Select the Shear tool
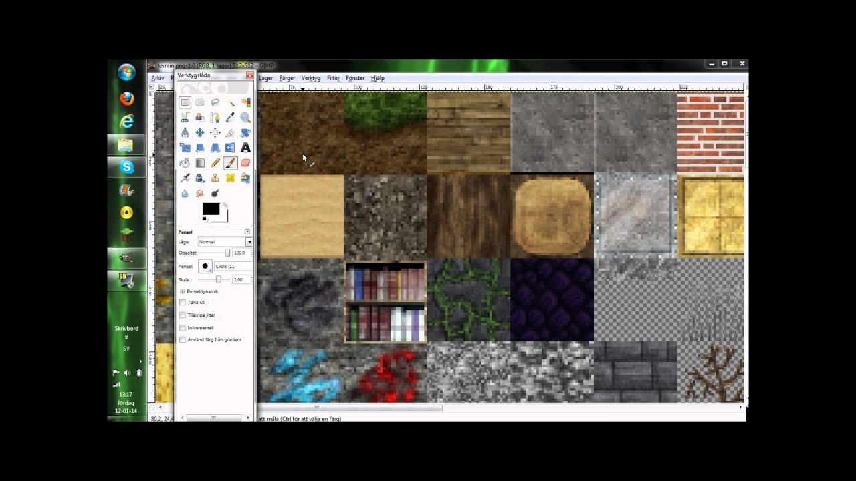Image resolution: width=856 pixels, height=481 pixels. coord(200,148)
